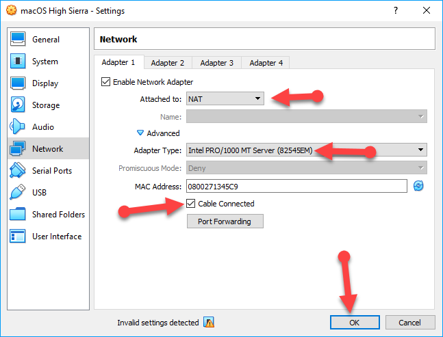Select the System chip icon
The height and width of the screenshot is (337, 443).
(x=18, y=62)
